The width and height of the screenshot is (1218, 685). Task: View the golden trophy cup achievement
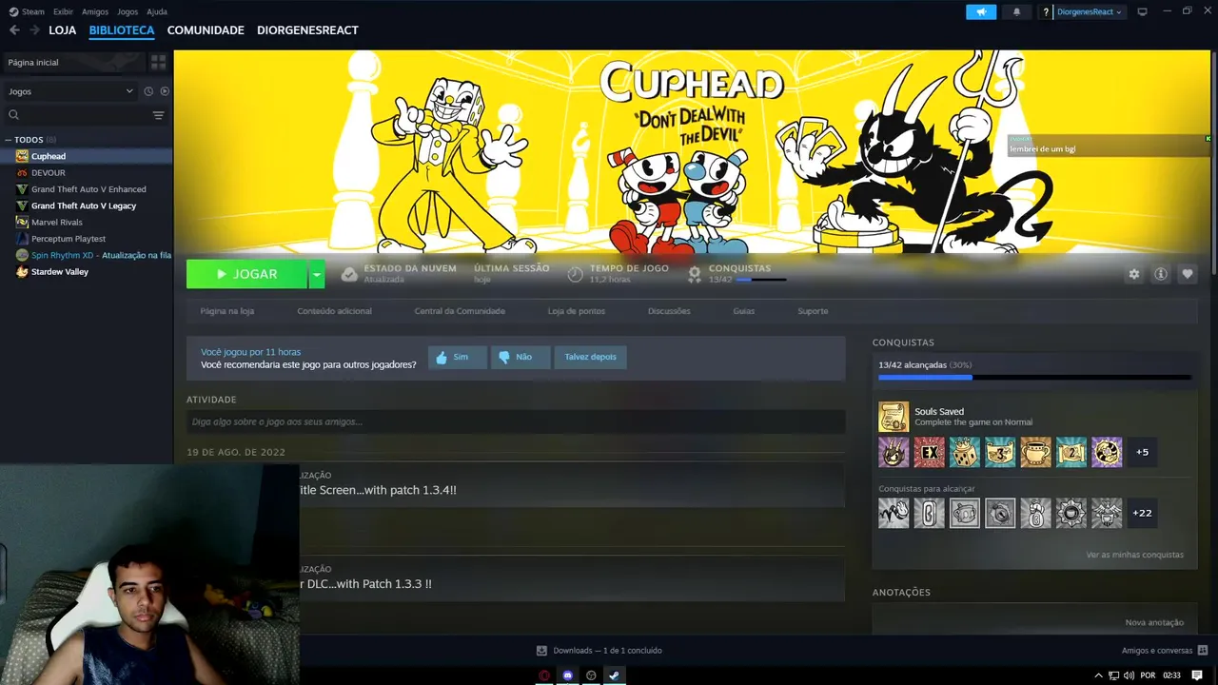[x=1035, y=452]
